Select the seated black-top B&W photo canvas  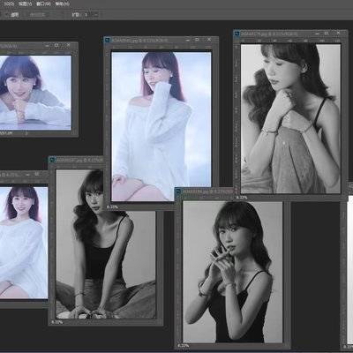[x=106, y=244]
